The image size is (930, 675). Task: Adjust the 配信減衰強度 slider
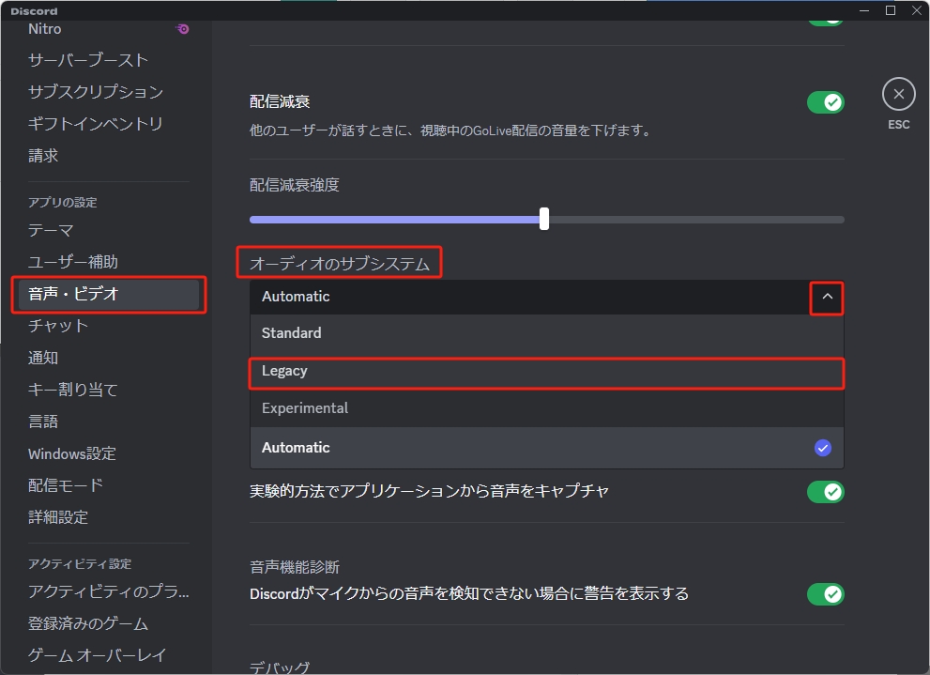click(x=544, y=219)
